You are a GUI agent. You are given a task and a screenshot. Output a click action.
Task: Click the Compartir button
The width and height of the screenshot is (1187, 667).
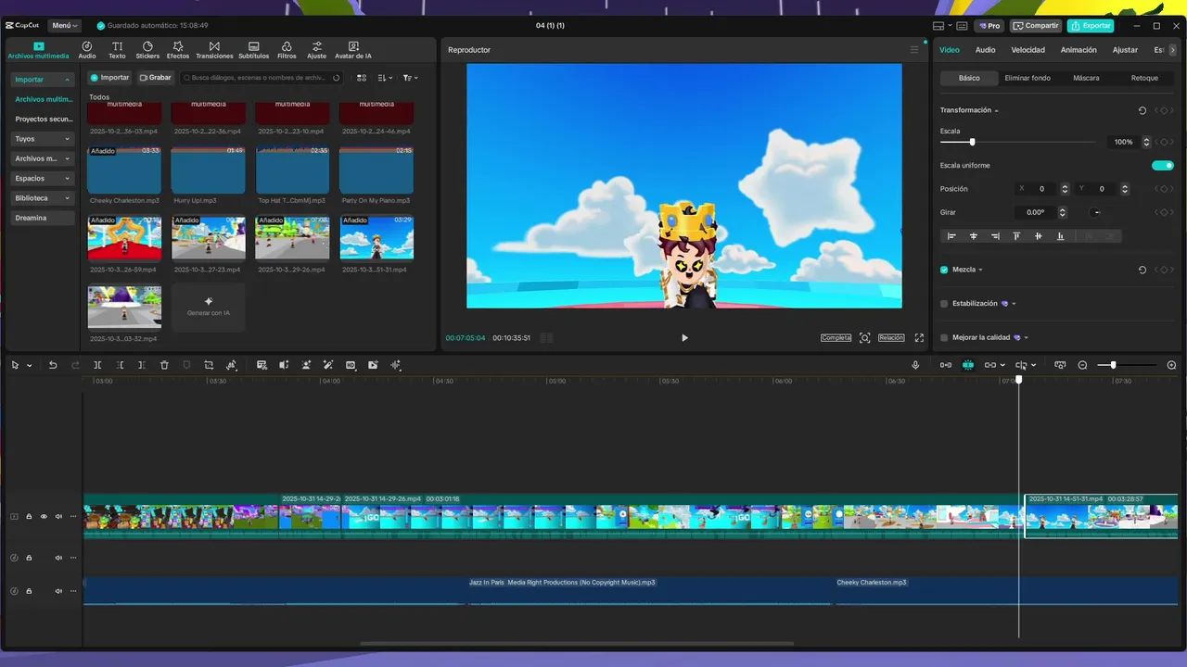coord(1036,26)
